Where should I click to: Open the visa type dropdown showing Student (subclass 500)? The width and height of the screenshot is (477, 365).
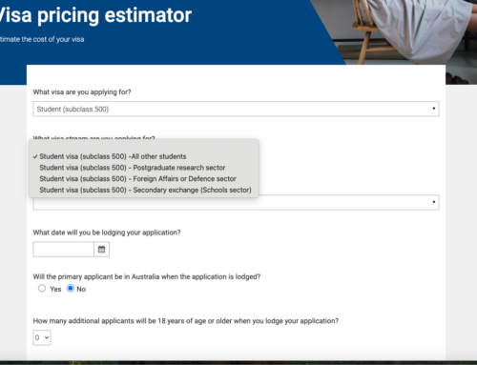pyautogui.click(x=236, y=109)
